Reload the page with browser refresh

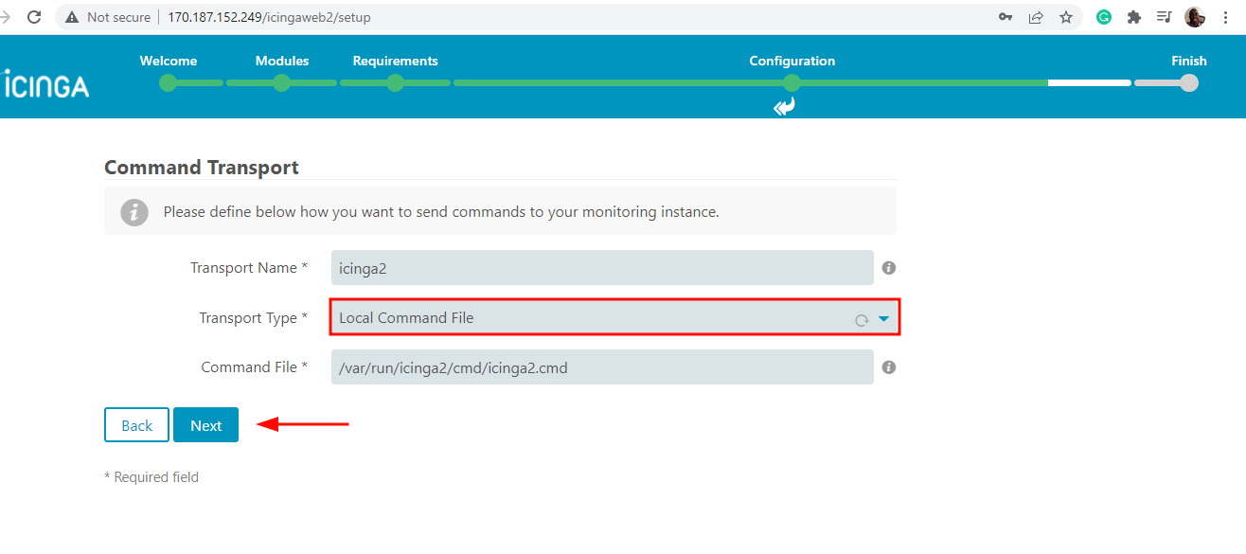click(34, 17)
